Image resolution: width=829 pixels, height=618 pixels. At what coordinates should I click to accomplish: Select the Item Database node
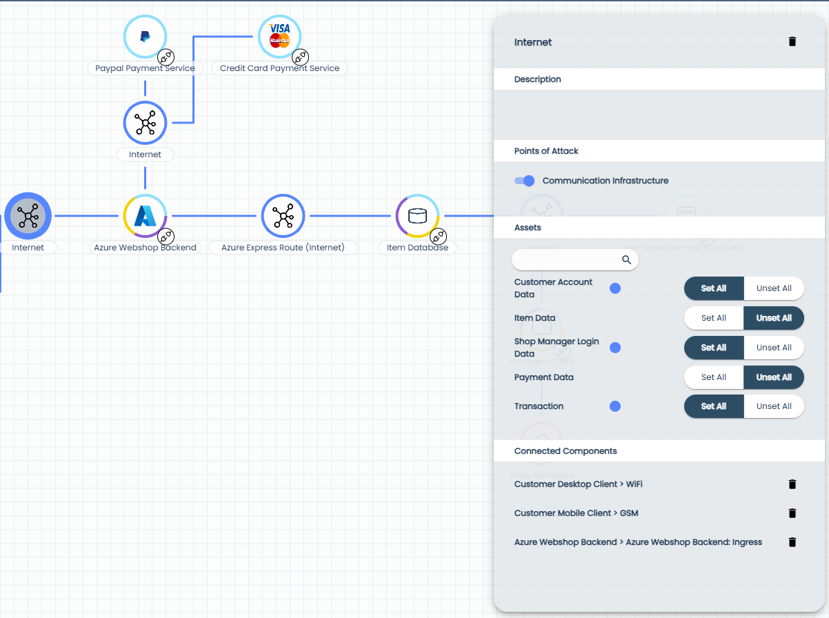coord(417,215)
